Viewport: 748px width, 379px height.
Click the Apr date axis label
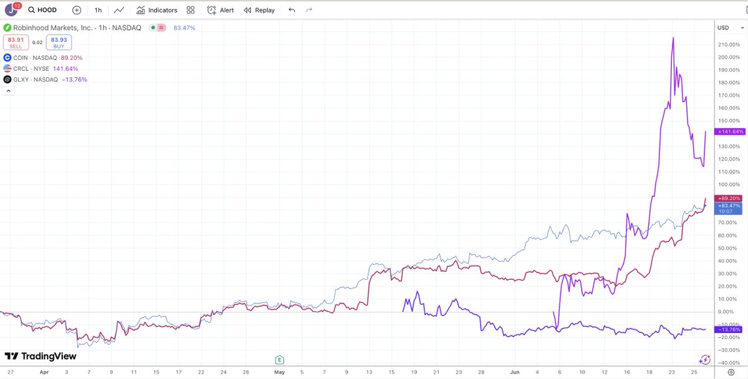tap(44, 372)
